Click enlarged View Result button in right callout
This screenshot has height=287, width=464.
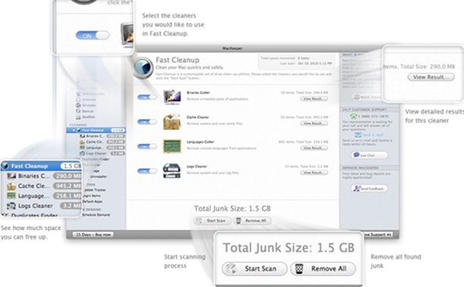pos(431,76)
